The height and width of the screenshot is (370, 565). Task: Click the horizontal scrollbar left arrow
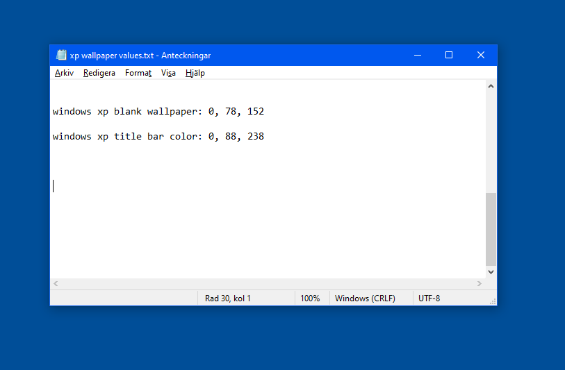[56, 284]
